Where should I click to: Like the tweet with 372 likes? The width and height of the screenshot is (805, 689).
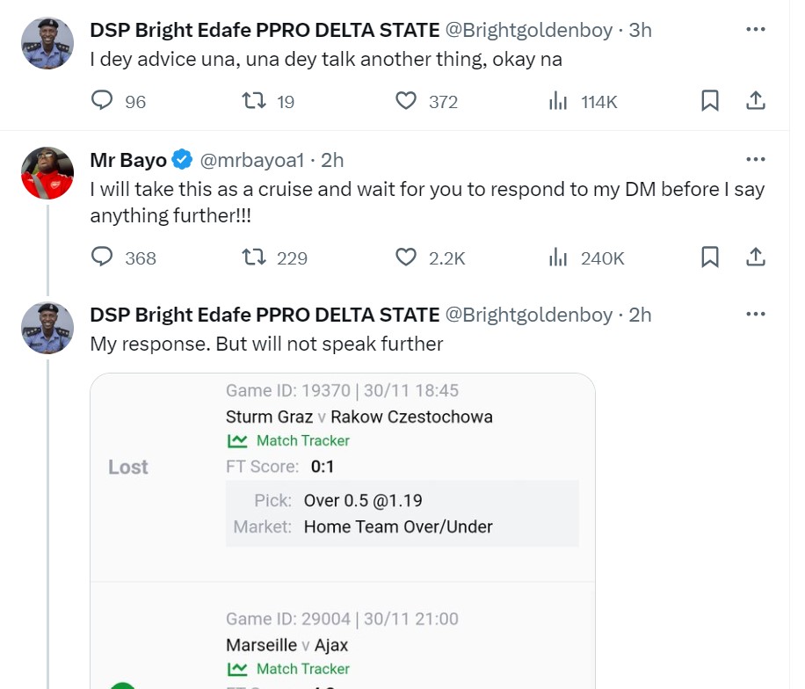tap(405, 101)
